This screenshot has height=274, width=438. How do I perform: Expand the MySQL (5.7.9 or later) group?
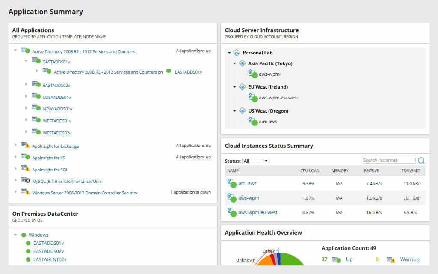[x=16, y=180]
